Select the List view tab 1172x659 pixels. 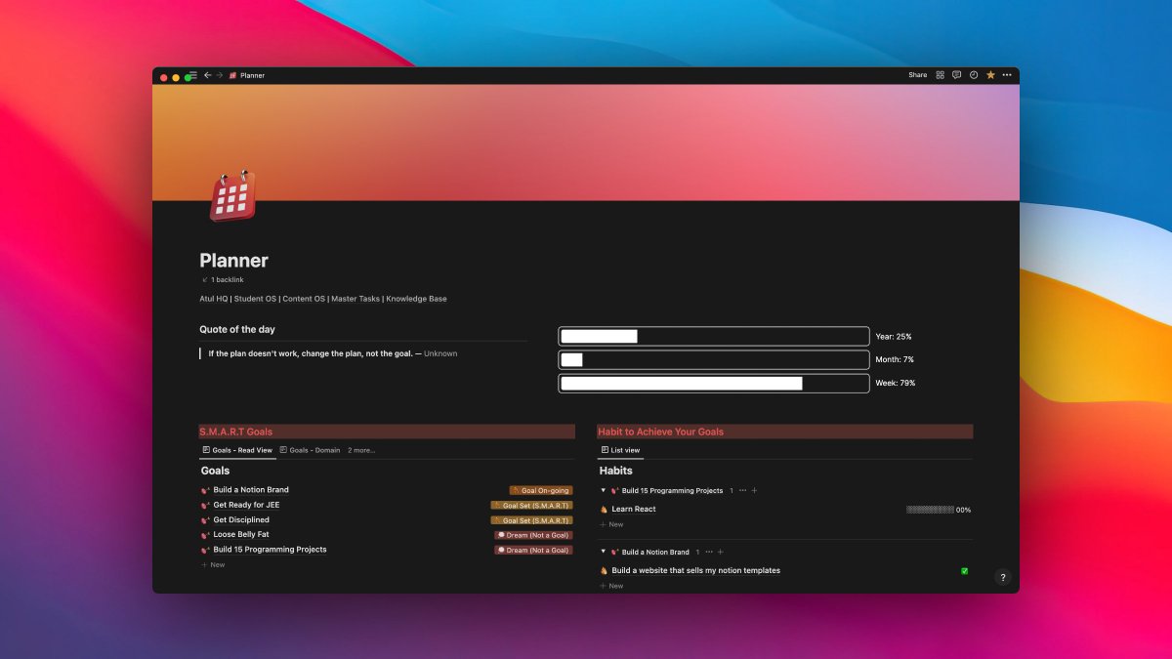tap(620, 450)
